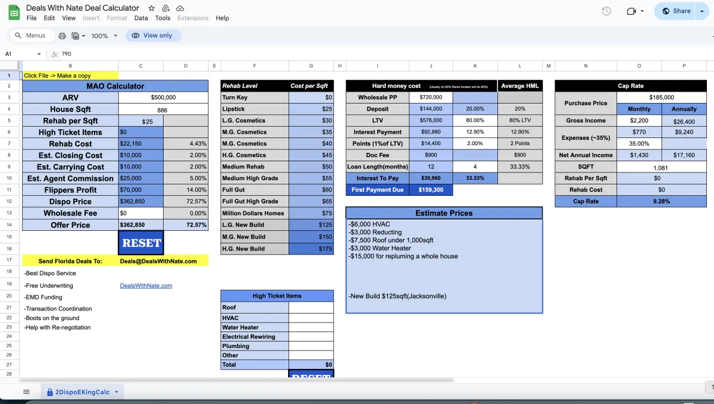Open the DealsWithNate.com link

(x=146, y=286)
